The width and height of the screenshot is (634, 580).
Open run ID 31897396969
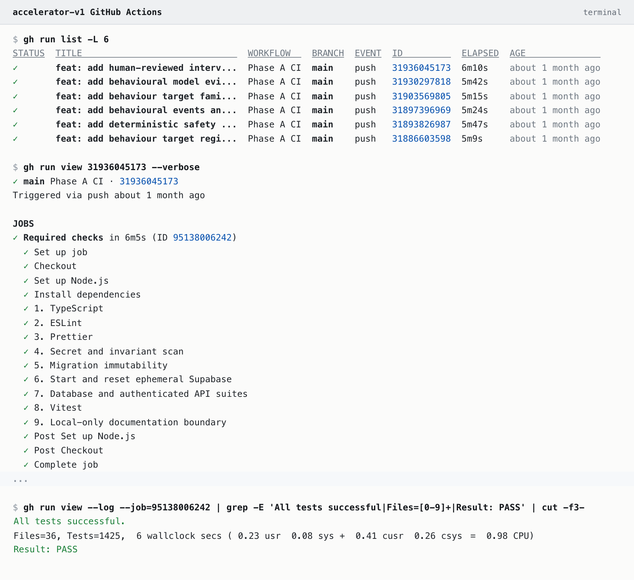click(421, 110)
